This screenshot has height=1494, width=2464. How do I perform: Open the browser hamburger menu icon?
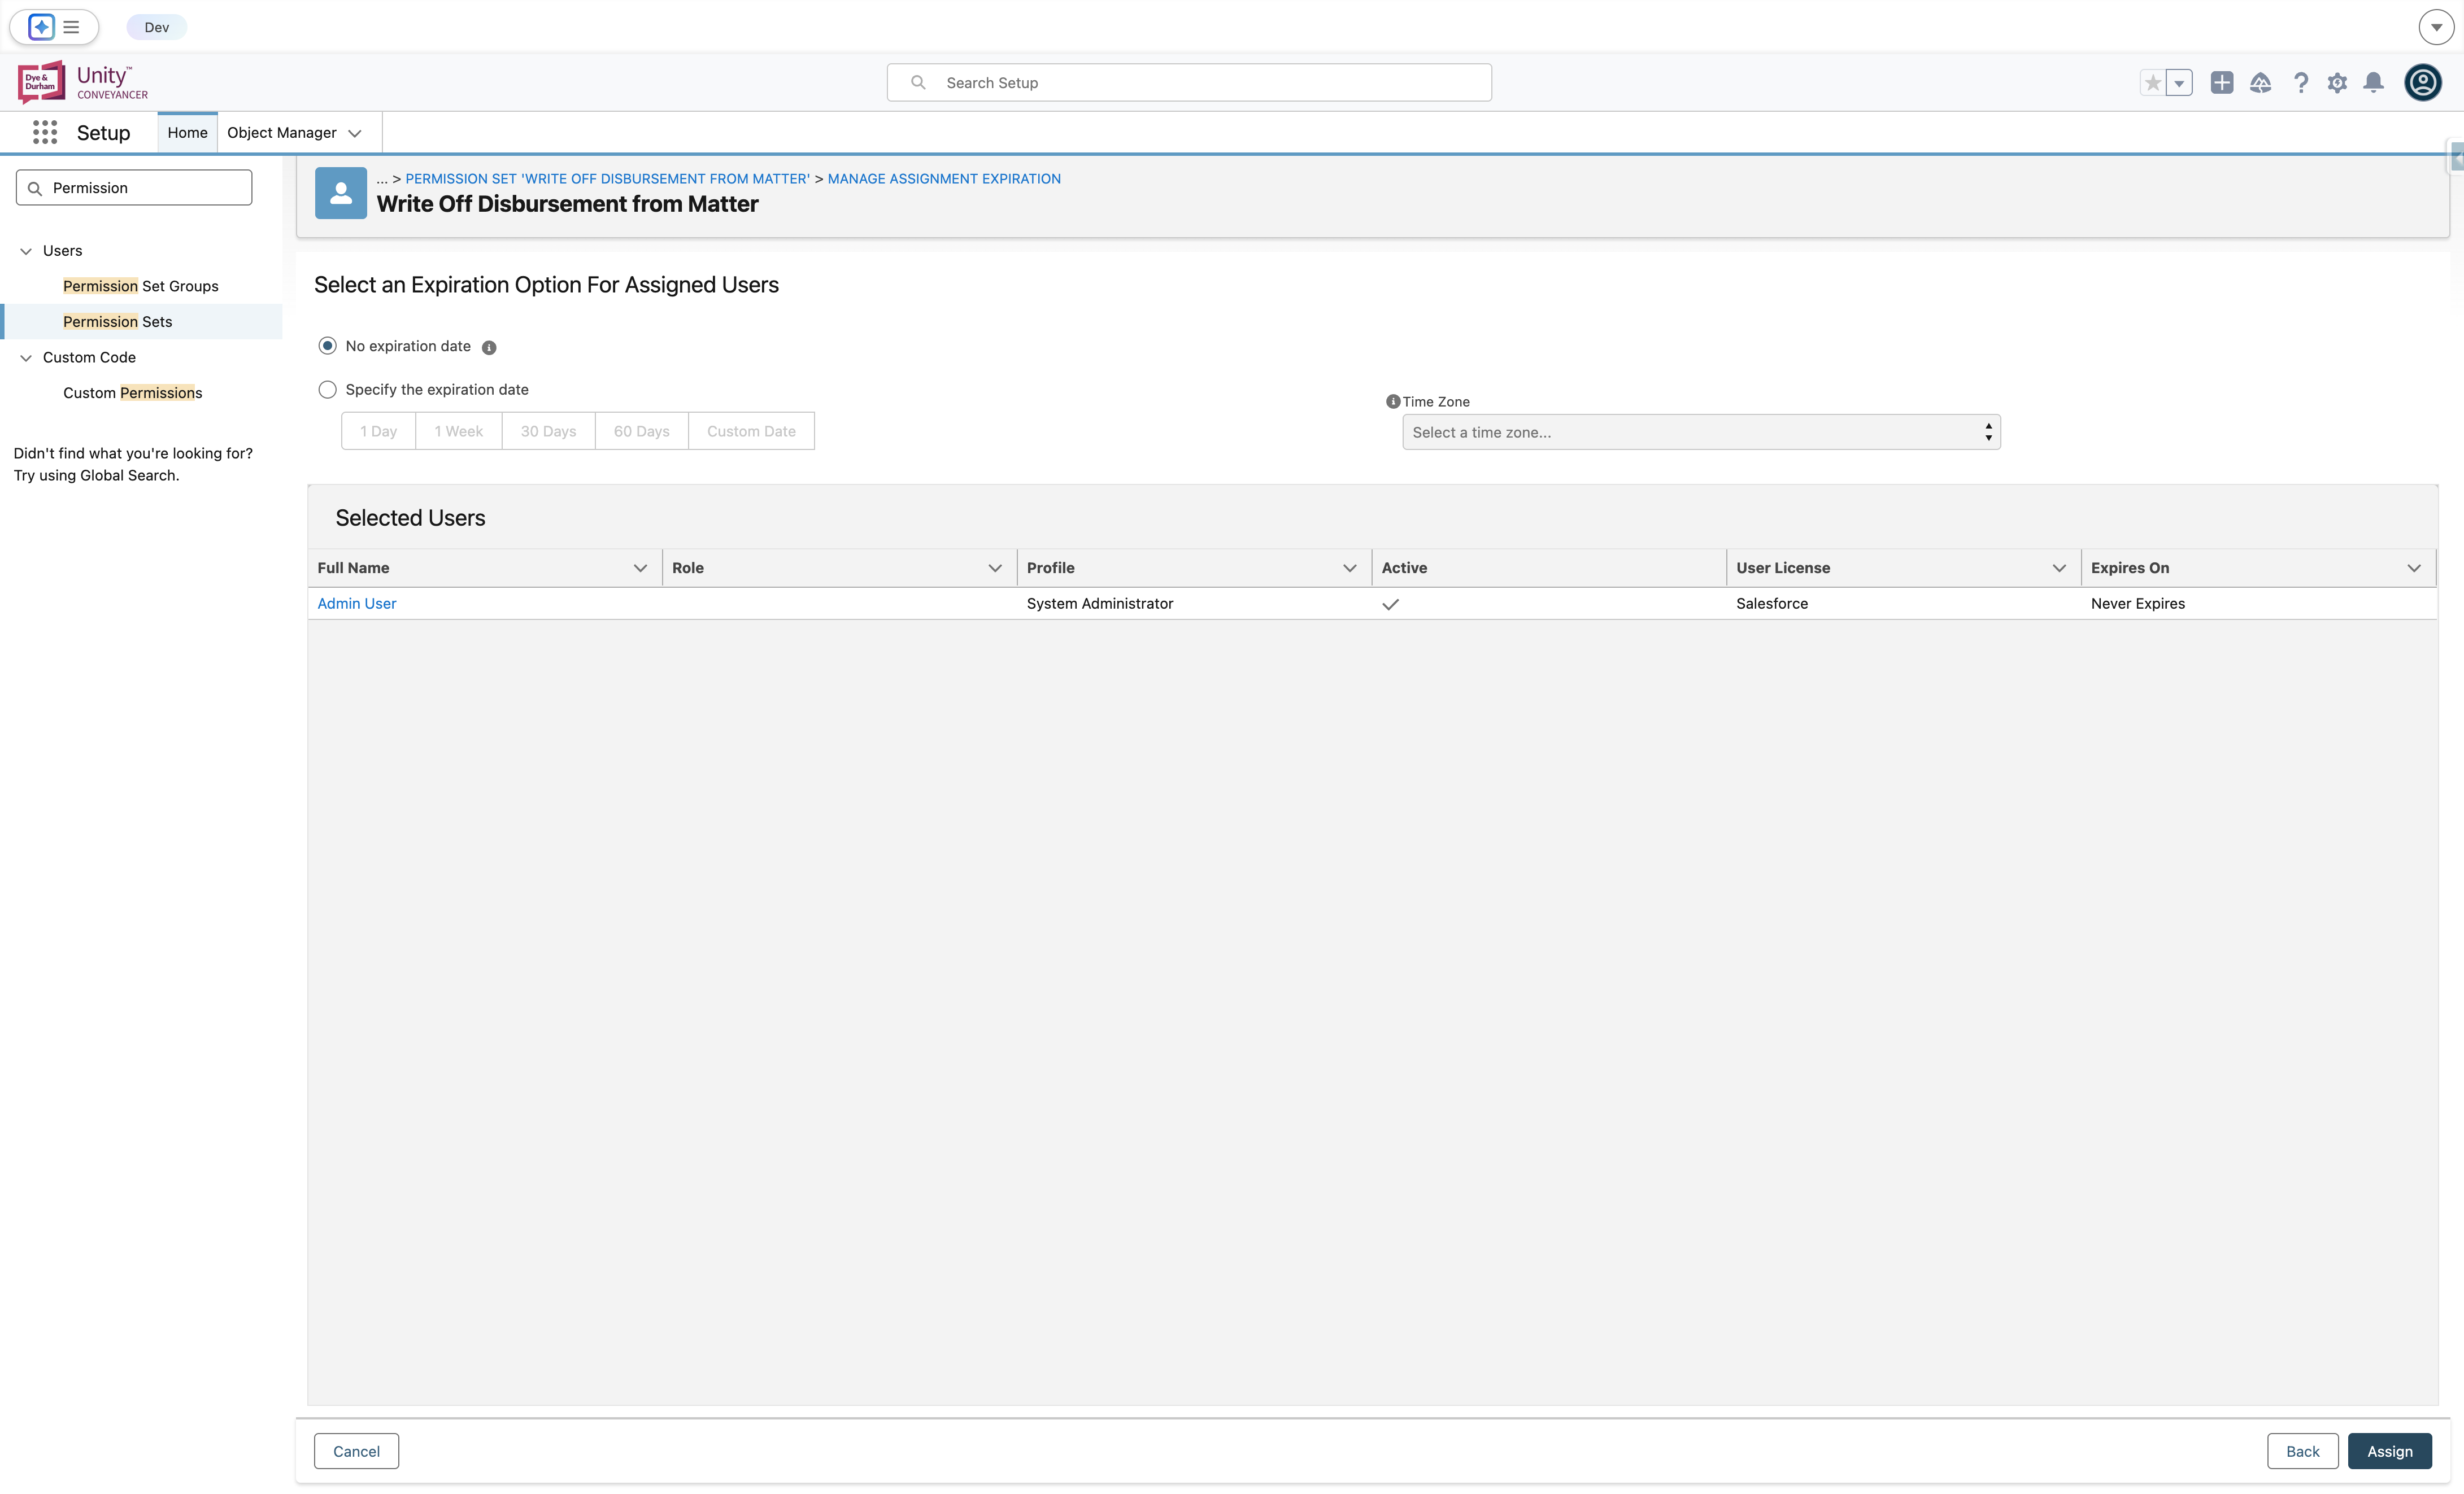coord(71,27)
